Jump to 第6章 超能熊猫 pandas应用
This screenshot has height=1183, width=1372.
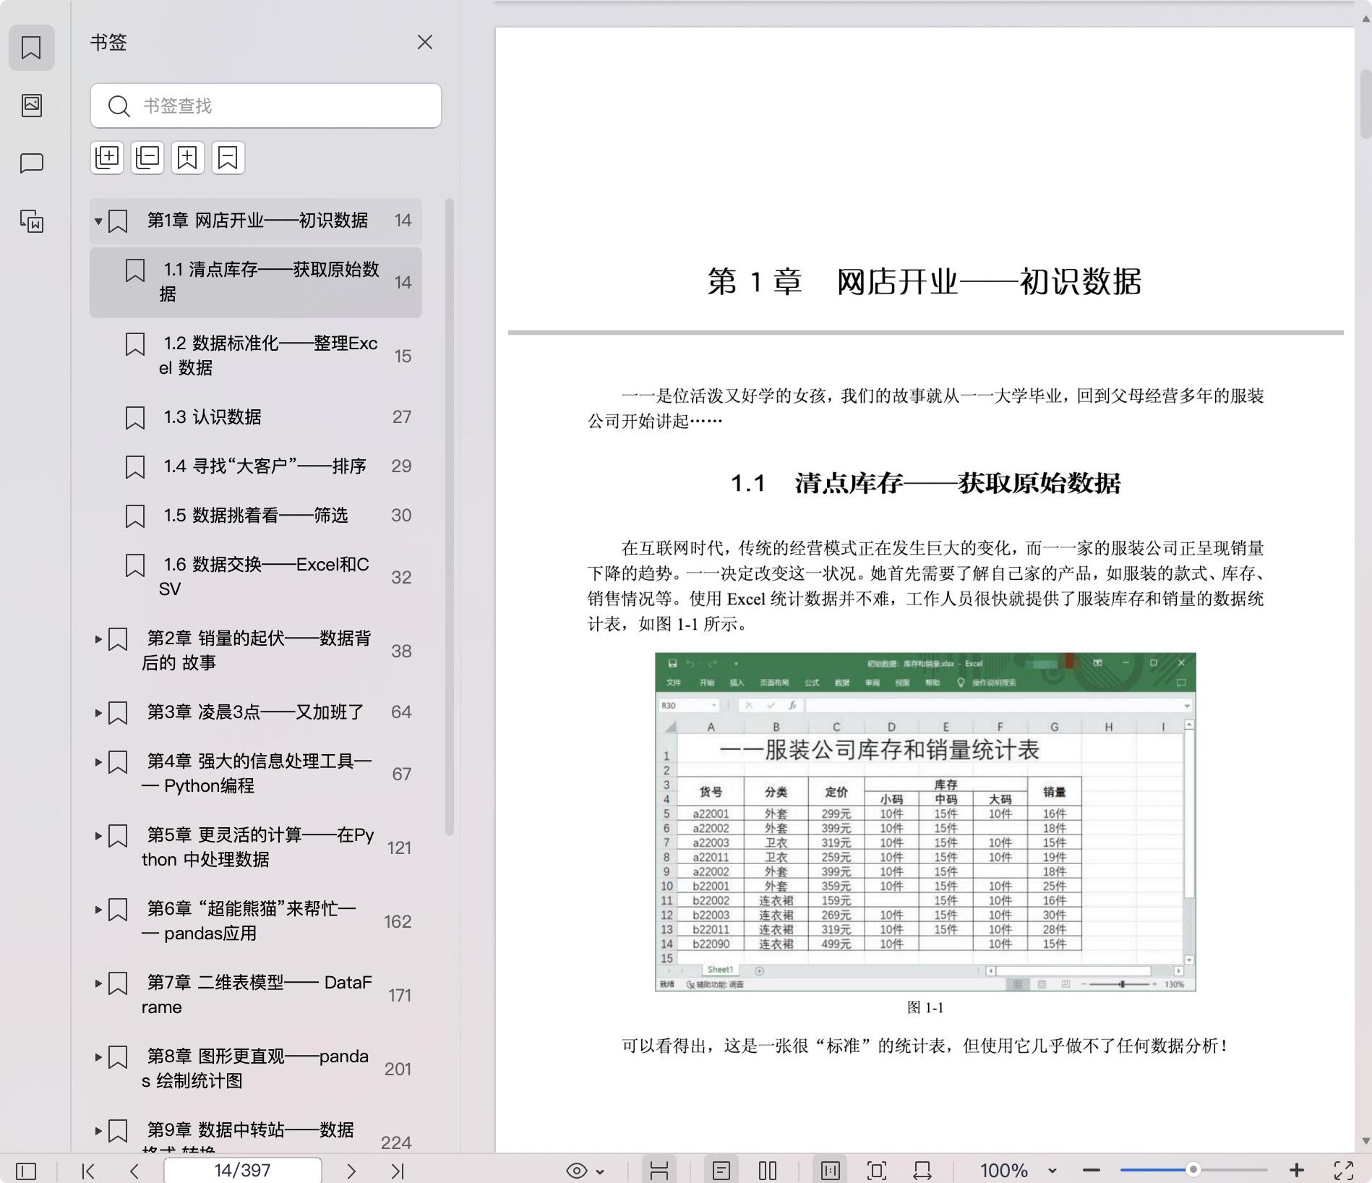click(x=256, y=921)
